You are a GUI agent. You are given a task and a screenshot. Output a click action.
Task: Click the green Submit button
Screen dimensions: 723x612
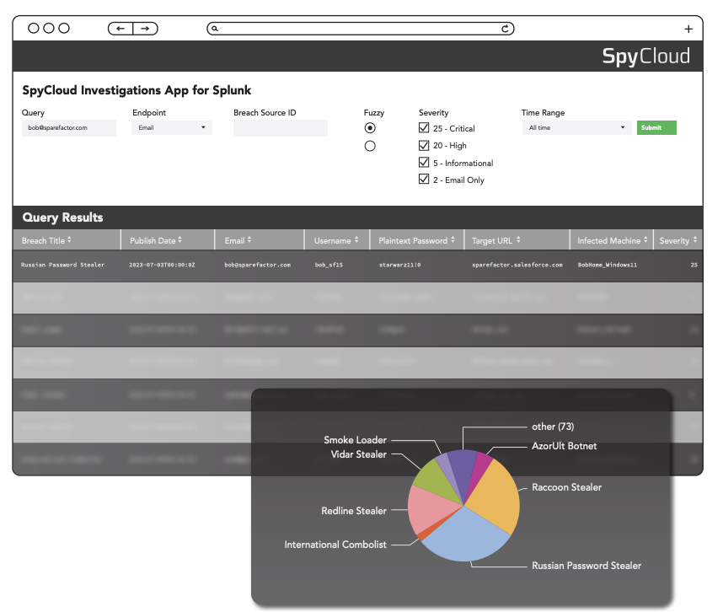[656, 128]
